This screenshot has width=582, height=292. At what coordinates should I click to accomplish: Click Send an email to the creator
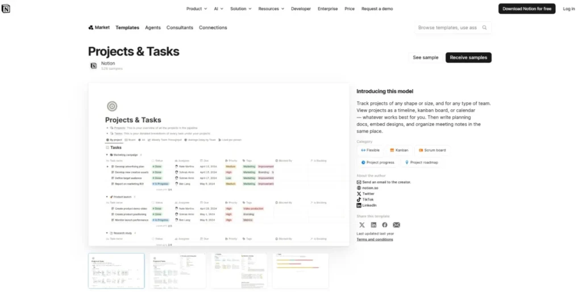(x=384, y=182)
